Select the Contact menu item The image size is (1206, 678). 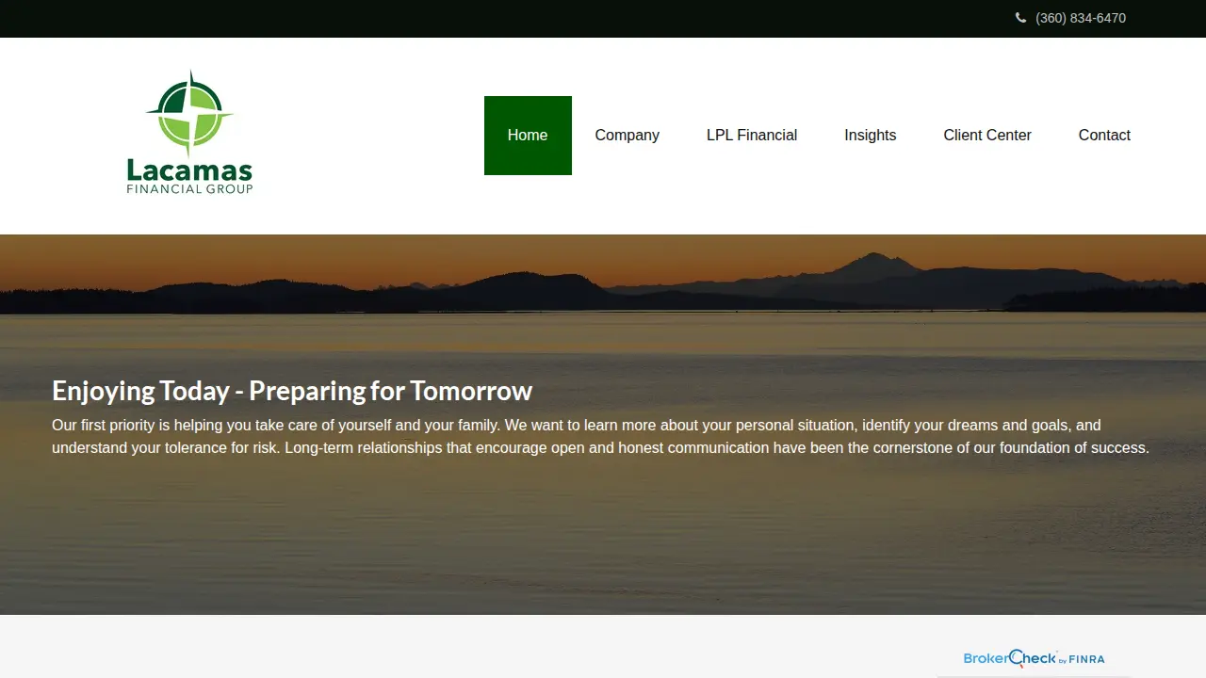tap(1104, 136)
